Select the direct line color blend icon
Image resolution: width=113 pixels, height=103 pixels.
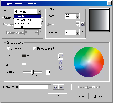tap(61, 56)
